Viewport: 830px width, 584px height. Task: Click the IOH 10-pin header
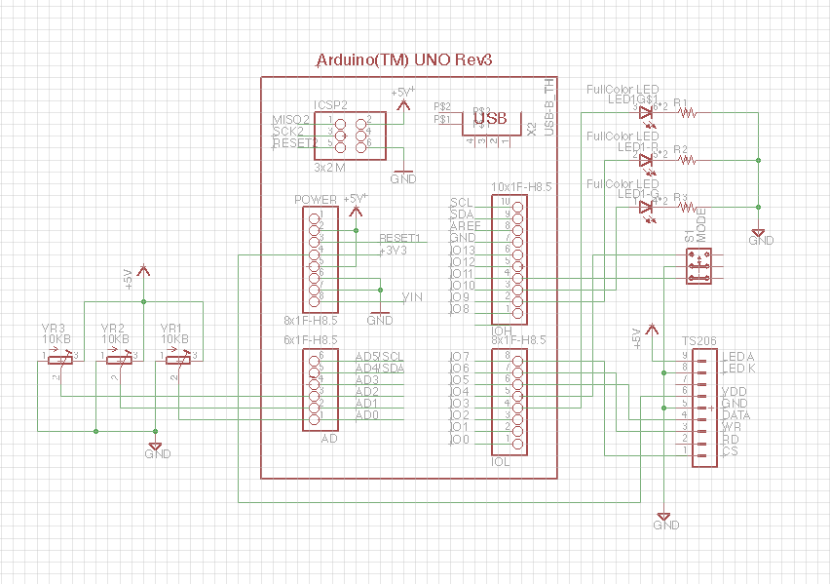(509, 259)
